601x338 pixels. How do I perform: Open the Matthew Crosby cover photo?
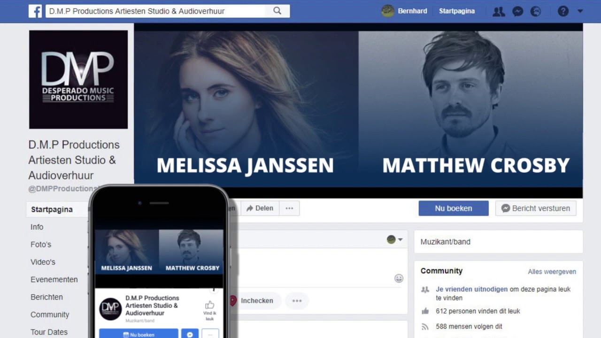(x=470, y=110)
